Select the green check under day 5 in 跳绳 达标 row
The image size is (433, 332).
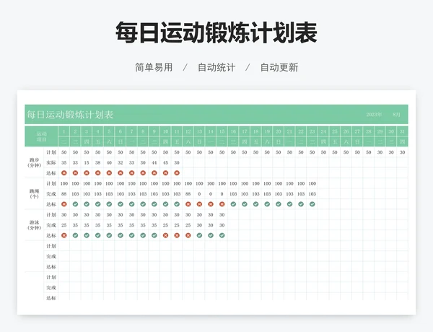click(x=109, y=204)
